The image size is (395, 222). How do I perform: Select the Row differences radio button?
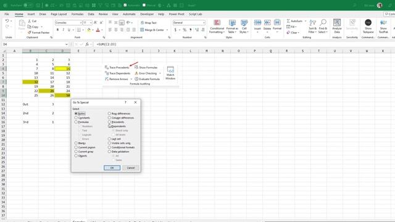109,113
